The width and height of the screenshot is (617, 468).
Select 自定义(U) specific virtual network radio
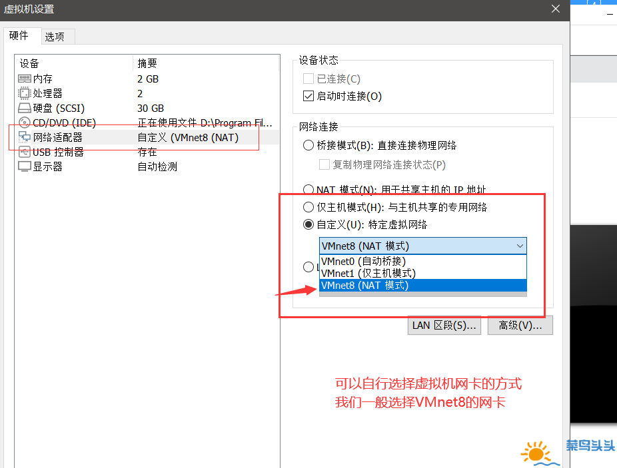(308, 224)
